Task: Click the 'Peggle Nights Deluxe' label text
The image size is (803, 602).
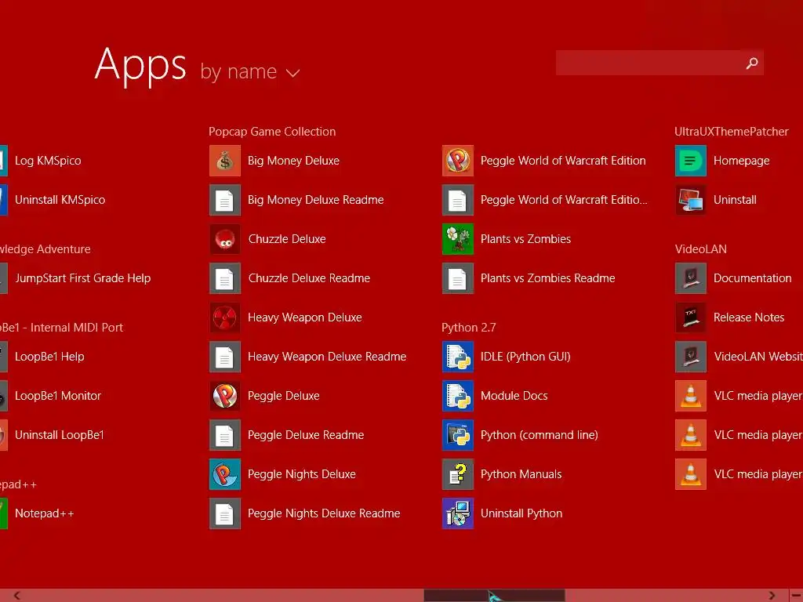Action: pos(302,474)
